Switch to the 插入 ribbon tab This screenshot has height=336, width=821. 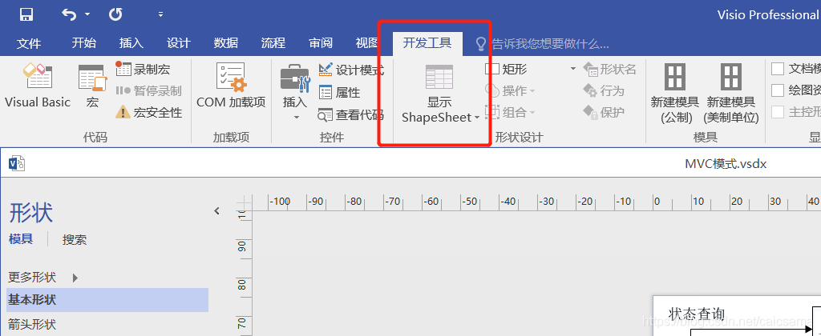click(131, 43)
